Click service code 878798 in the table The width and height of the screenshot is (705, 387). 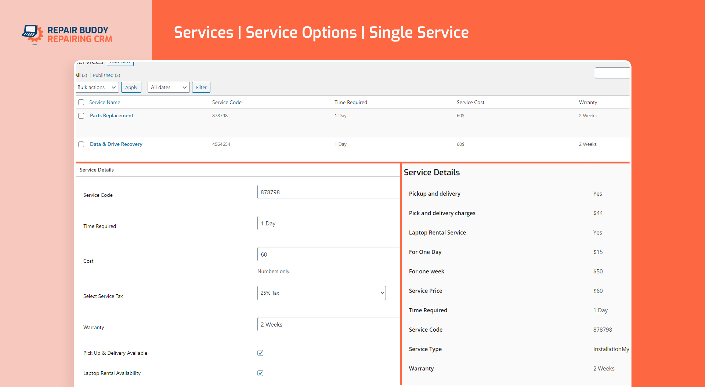point(220,115)
